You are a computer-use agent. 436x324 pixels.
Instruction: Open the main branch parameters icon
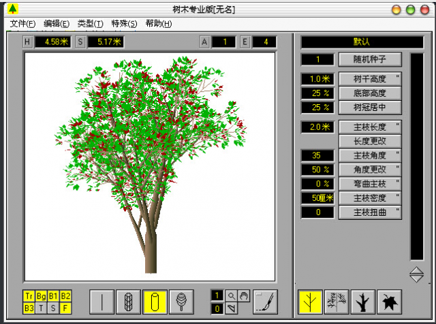[311, 302]
